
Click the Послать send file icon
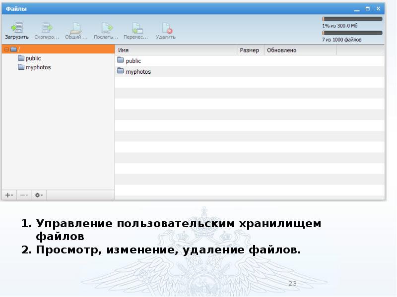106,28
